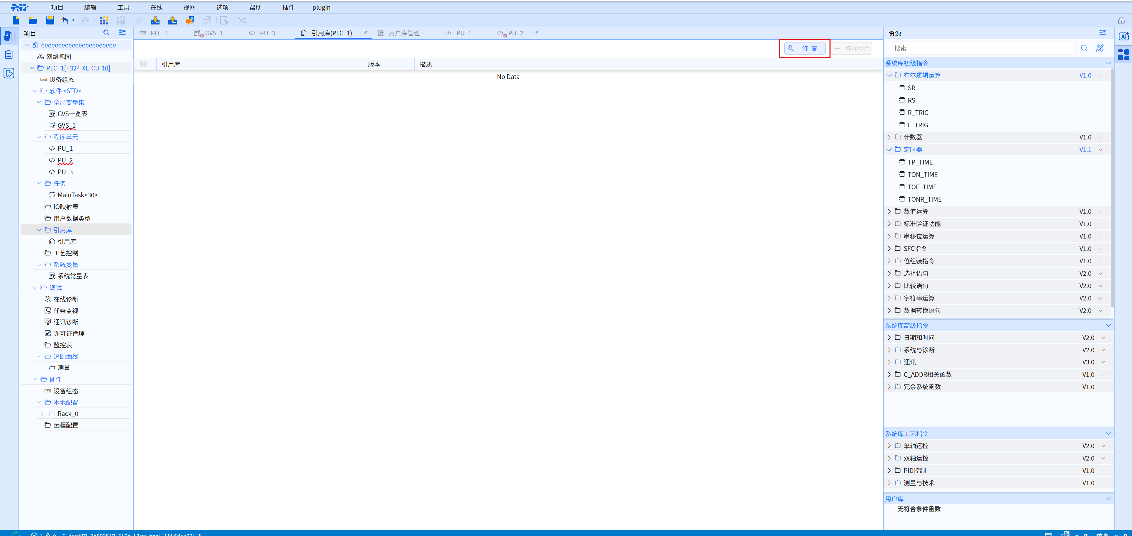Viewport: 1132px width, 536px height.
Task: Click the open folder toolbar icon
Action: tap(33, 20)
